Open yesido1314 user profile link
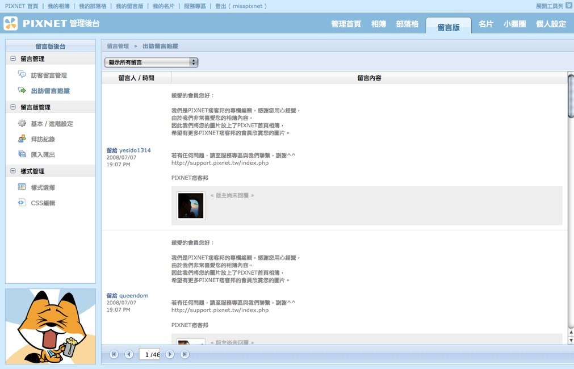This screenshot has height=369, width=574. (x=135, y=150)
